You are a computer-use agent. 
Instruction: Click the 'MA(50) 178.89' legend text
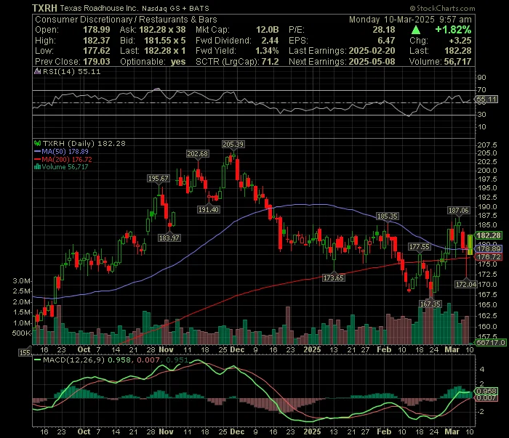[x=65, y=151]
